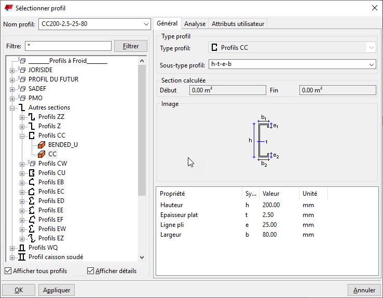The image size is (383, 298).
Task: Click the orange BENDED_U profile icon
Action: (x=42, y=145)
